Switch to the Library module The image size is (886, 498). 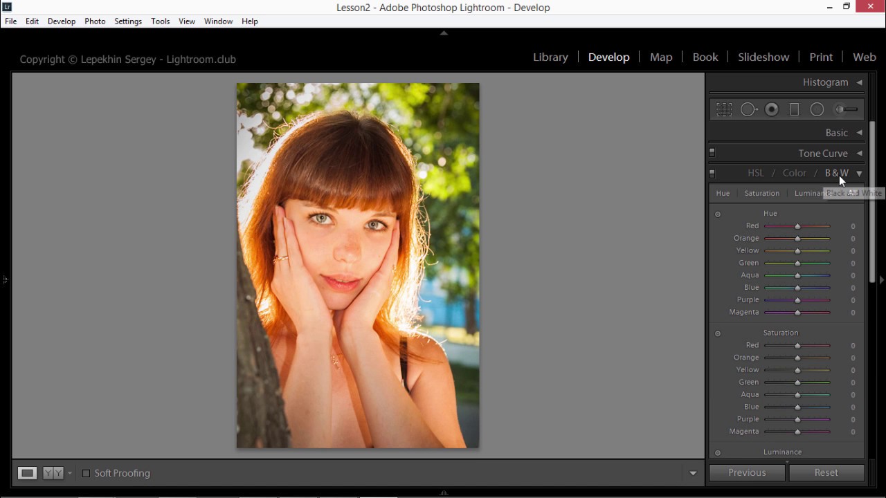click(550, 57)
